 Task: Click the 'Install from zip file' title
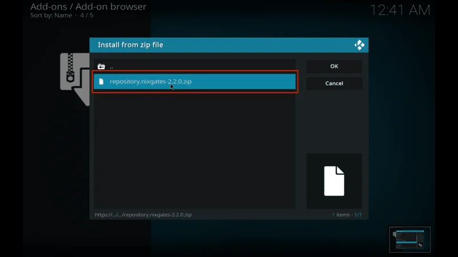click(x=131, y=45)
